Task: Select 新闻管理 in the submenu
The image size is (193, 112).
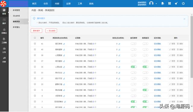Action: tap(16, 10)
